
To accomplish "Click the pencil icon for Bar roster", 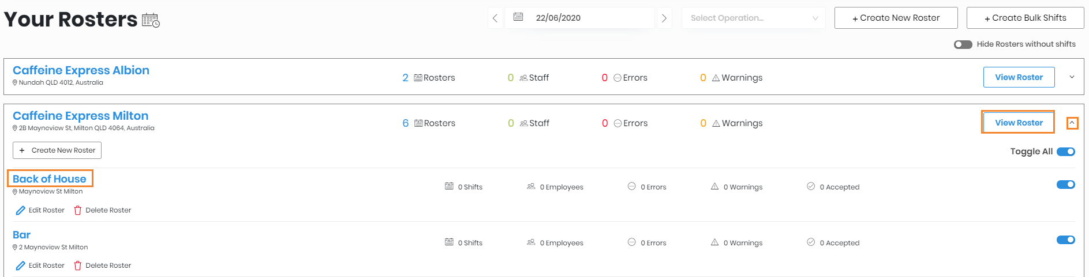I will click(20, 266).
